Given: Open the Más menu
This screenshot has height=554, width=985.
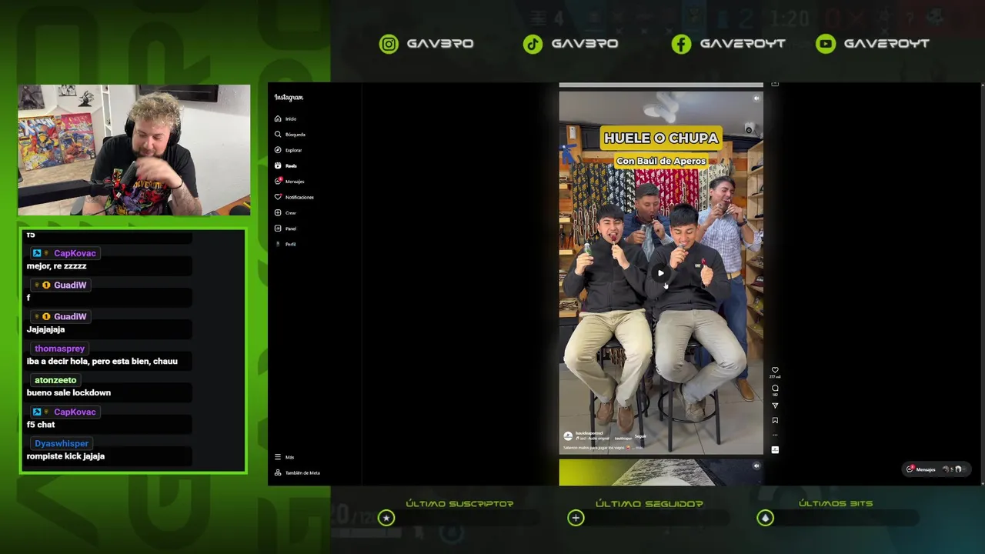Looking at the screenshot, I should [285, 457].
